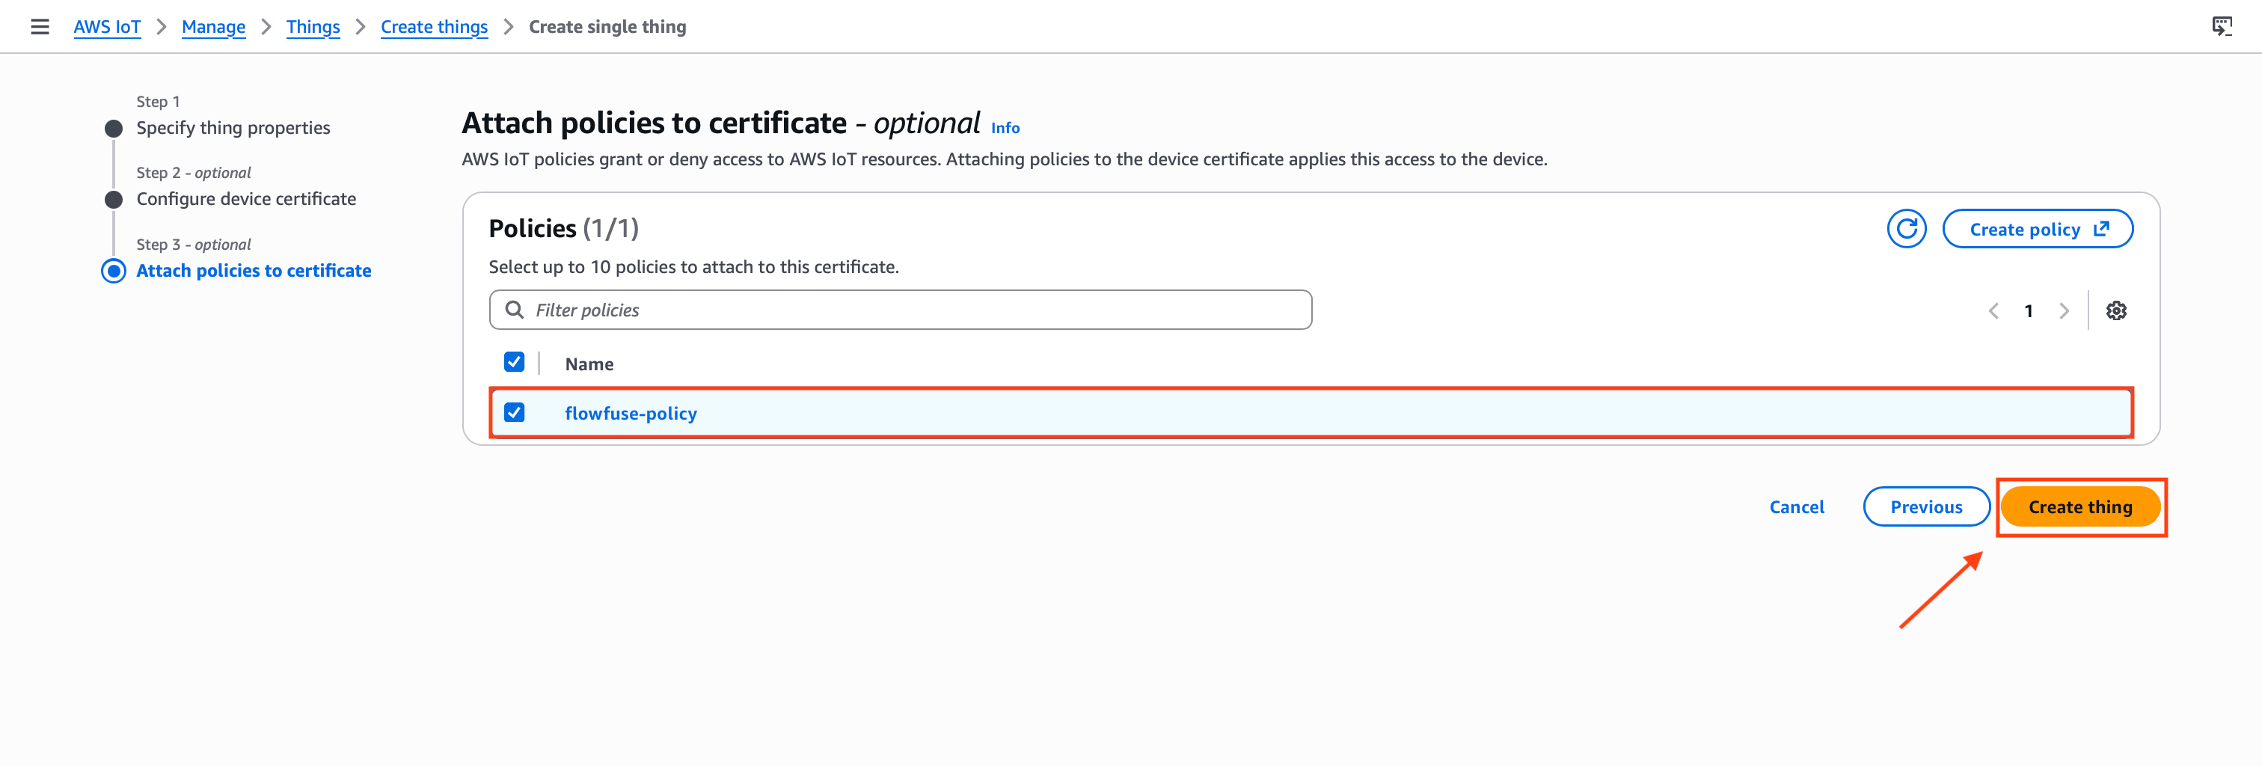Open Create policy in a new tab

pyautogui.click(x=2037, y=228)
